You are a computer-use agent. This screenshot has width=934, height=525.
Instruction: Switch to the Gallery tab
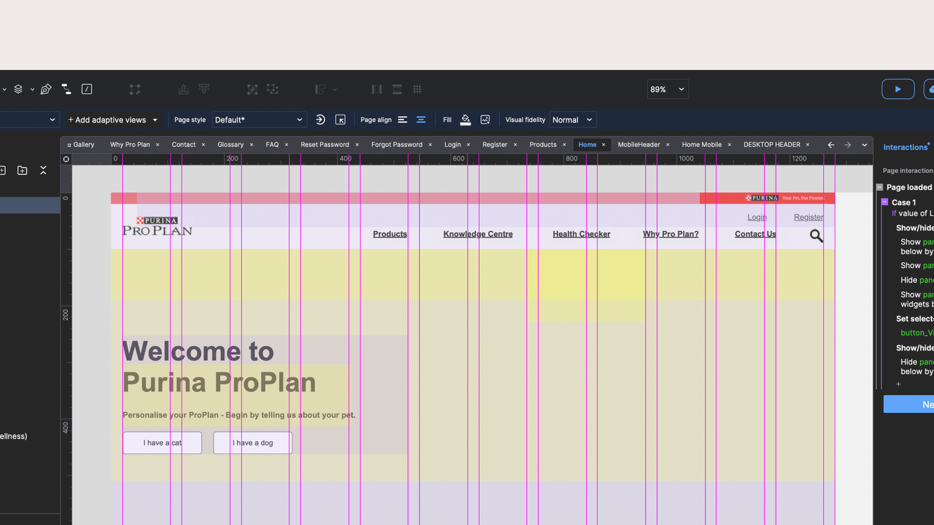[81, 145]
